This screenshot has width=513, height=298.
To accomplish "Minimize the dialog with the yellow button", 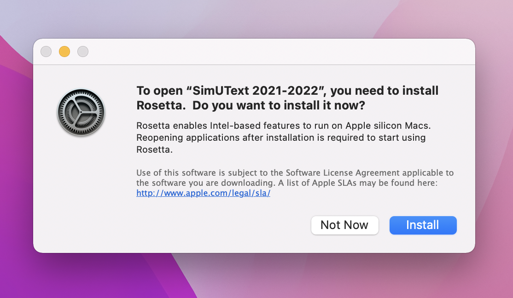I will click(x=64, y=52).
